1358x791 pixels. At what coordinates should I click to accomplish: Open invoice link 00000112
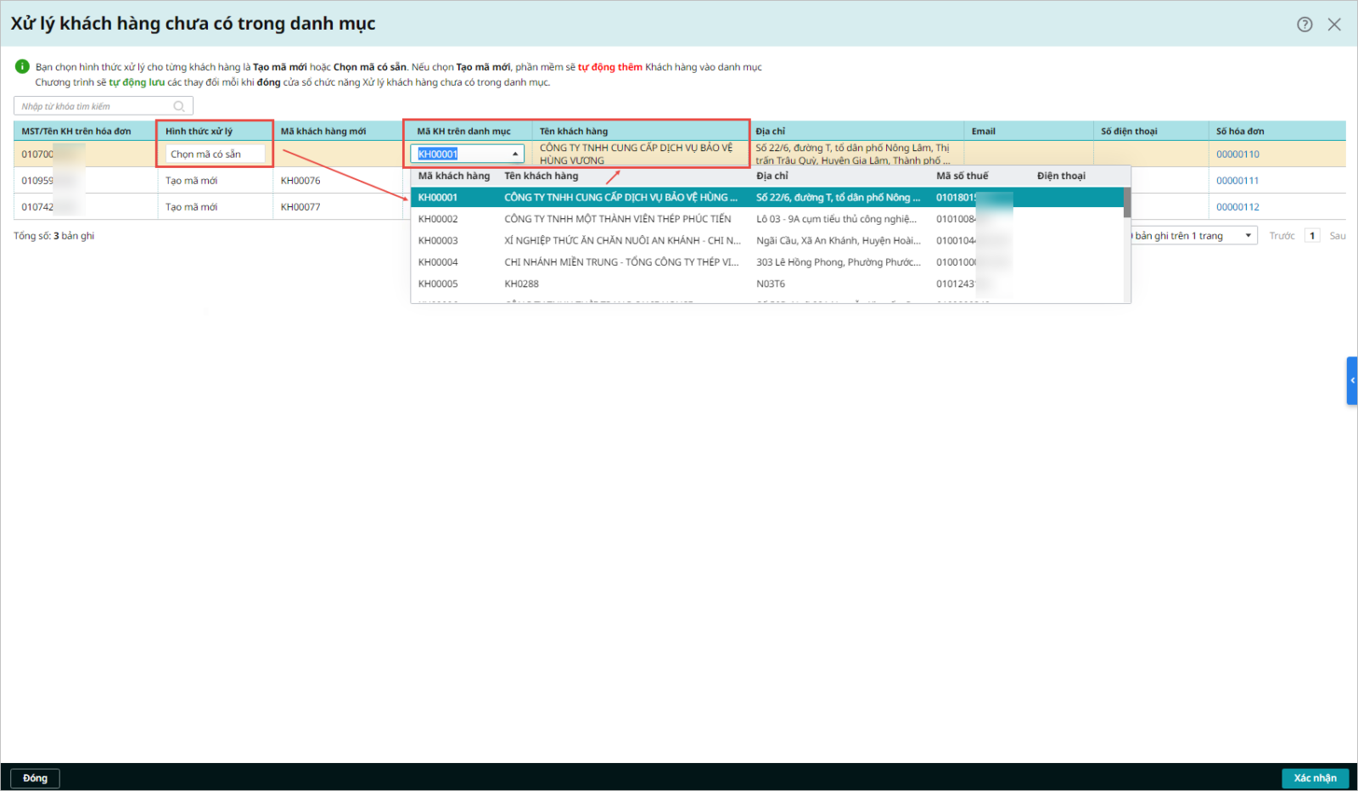(x=1237, y=207)
